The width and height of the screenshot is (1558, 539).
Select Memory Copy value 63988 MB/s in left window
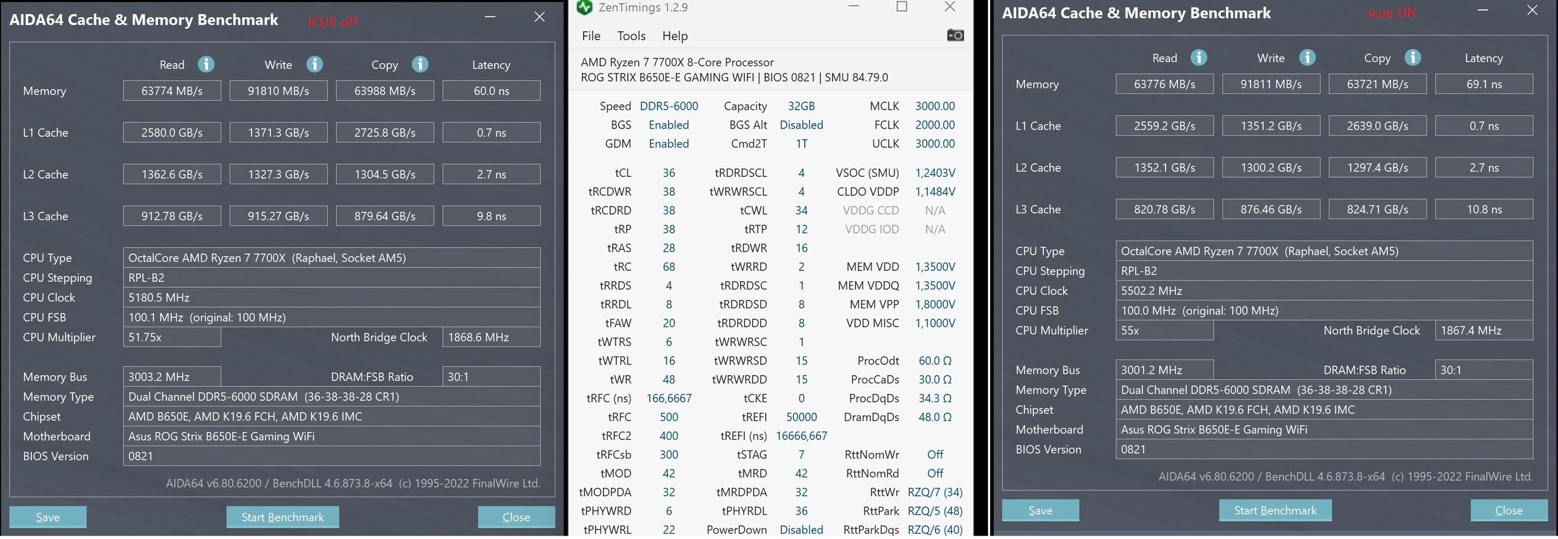(x=385, y=91)
